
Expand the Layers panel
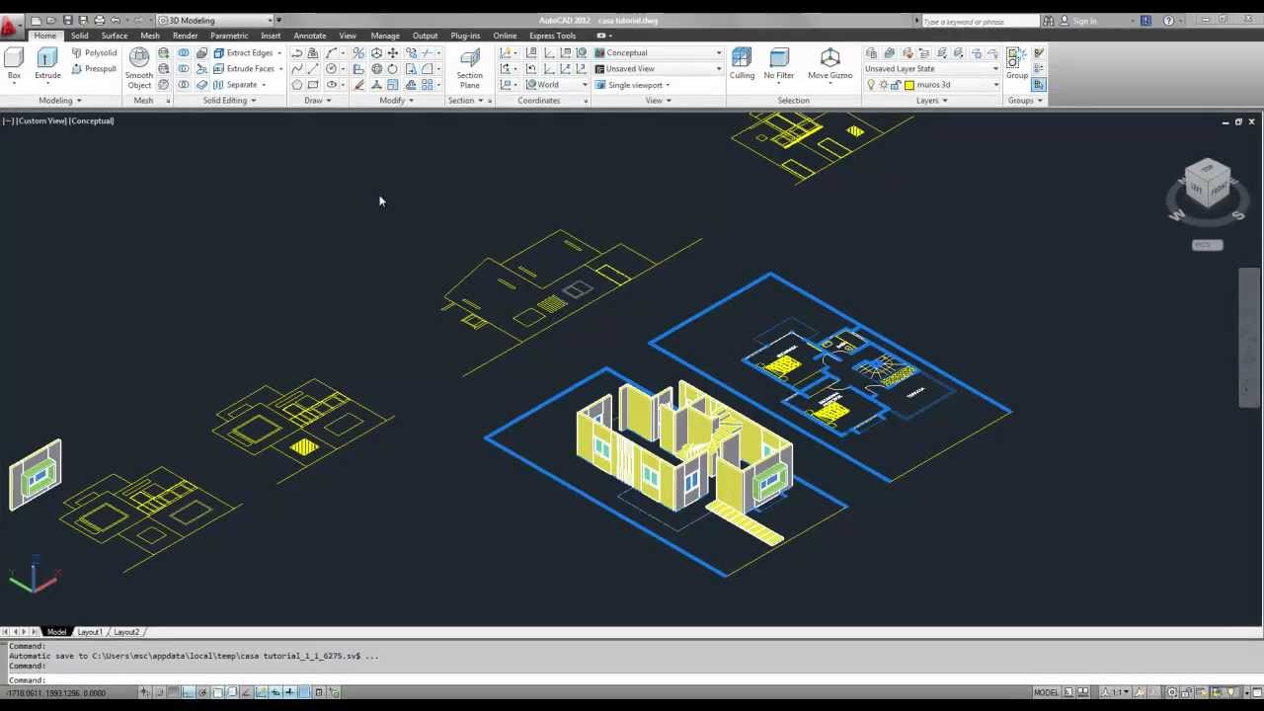point(931,101)
